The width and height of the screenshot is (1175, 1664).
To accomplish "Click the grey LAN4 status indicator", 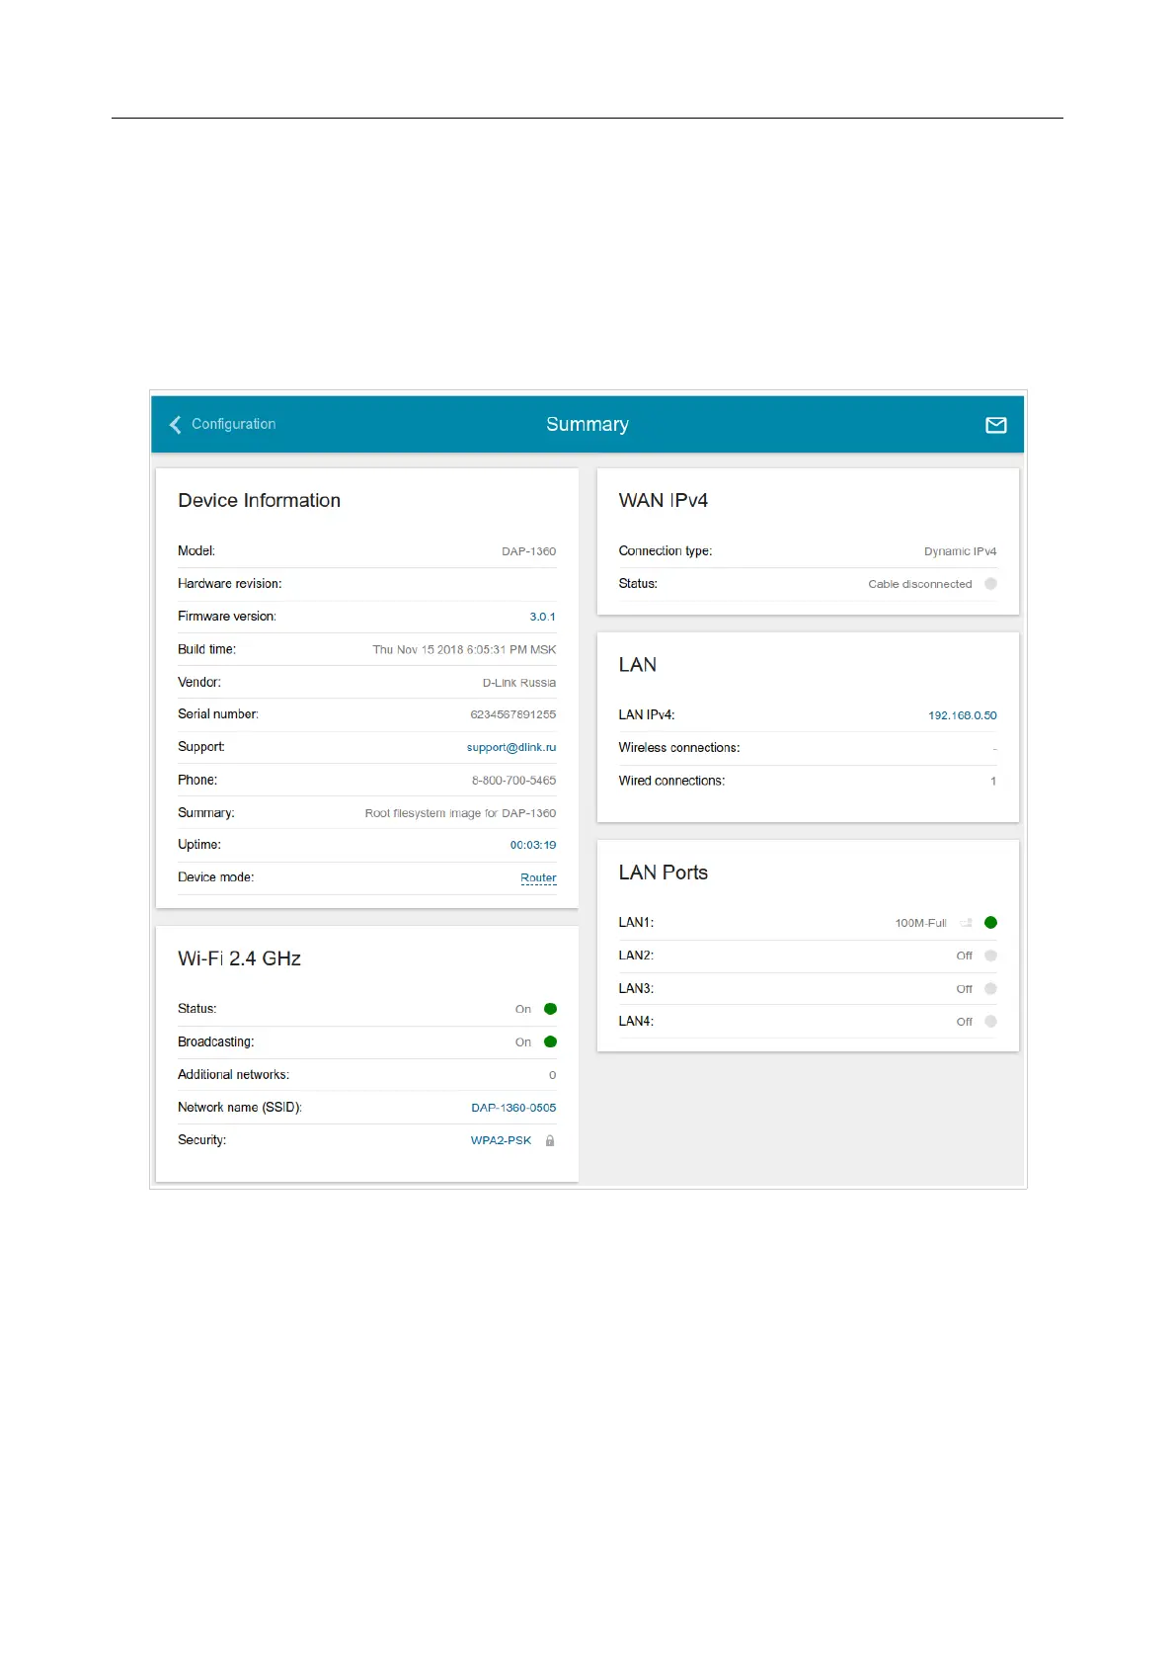I will (991, 1022).
